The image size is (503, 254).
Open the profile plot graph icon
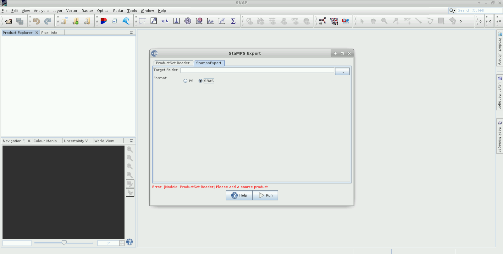pos(210,21)
